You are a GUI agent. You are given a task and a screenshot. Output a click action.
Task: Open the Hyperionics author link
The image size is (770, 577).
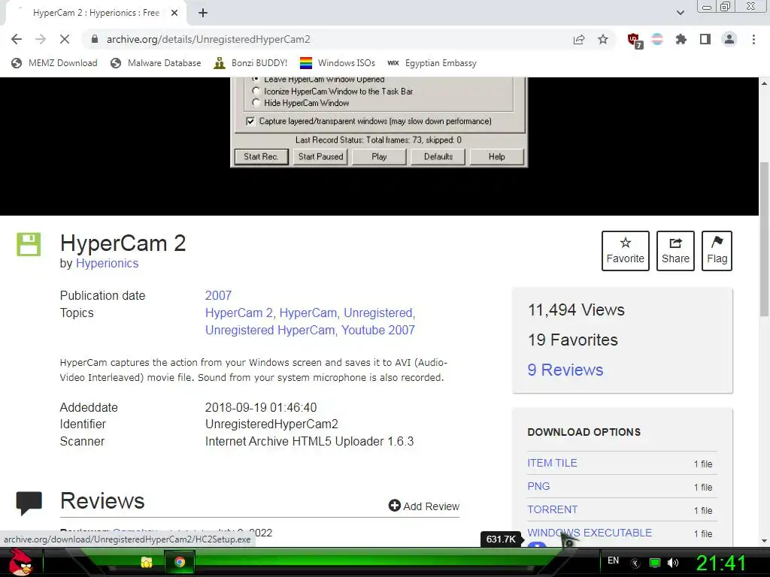pos(107,264)
